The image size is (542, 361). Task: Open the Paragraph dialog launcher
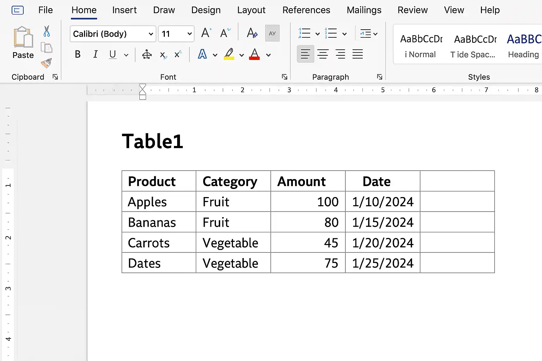click(379, 77)
